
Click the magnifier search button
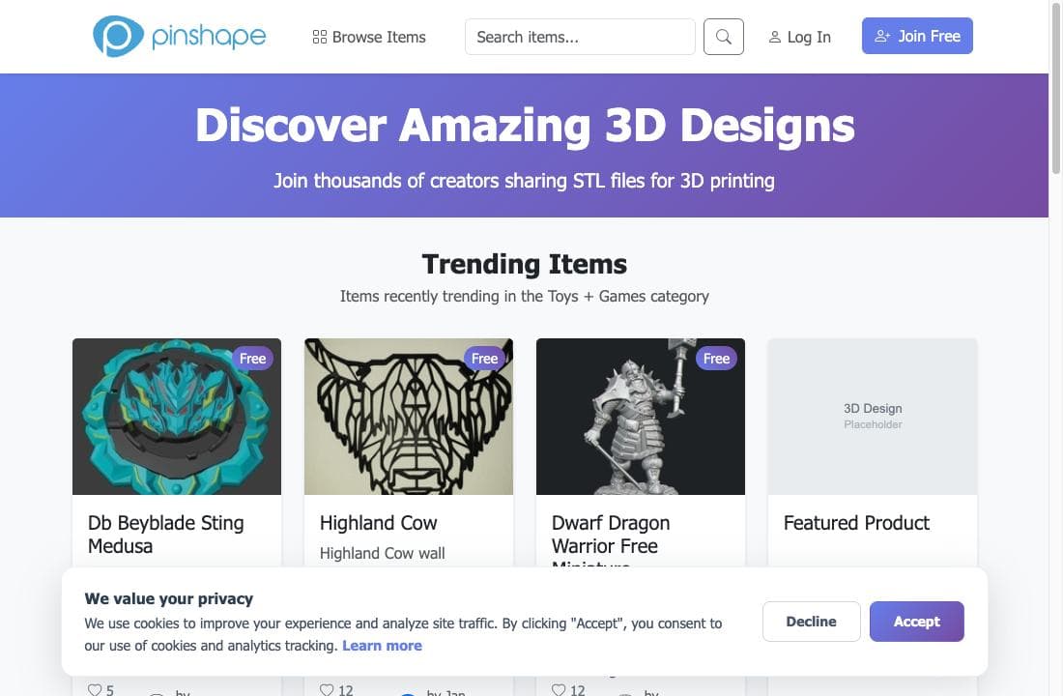click(724, 37)
